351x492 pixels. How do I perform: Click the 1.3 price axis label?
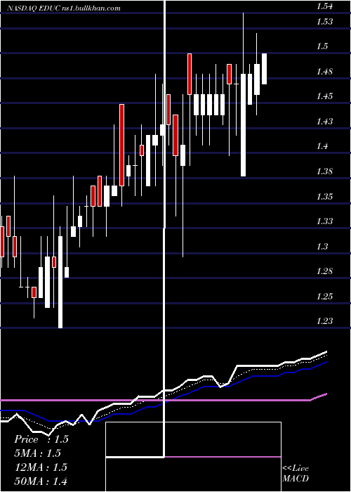[x=322, y=246]
